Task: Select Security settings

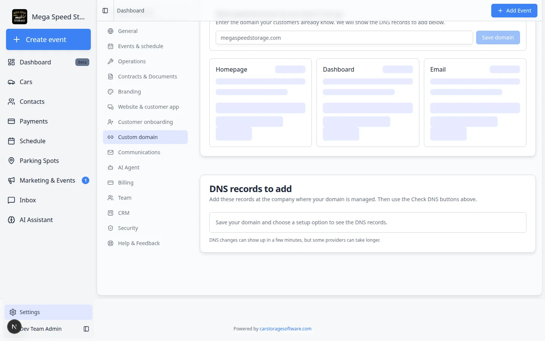Action: coord(145,228)
